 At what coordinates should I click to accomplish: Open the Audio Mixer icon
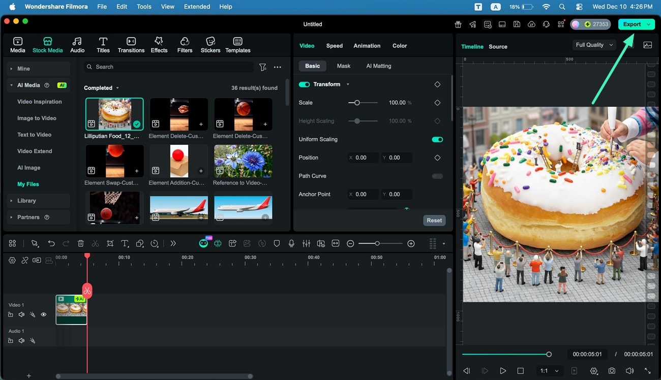(306, 243)
